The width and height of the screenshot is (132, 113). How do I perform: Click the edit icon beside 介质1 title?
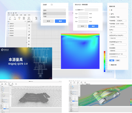click(52, 5)
